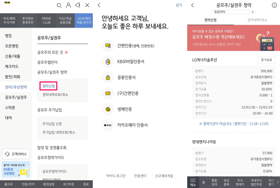Tap the 닫기 link
280x188 pixels.
[179, 5]
